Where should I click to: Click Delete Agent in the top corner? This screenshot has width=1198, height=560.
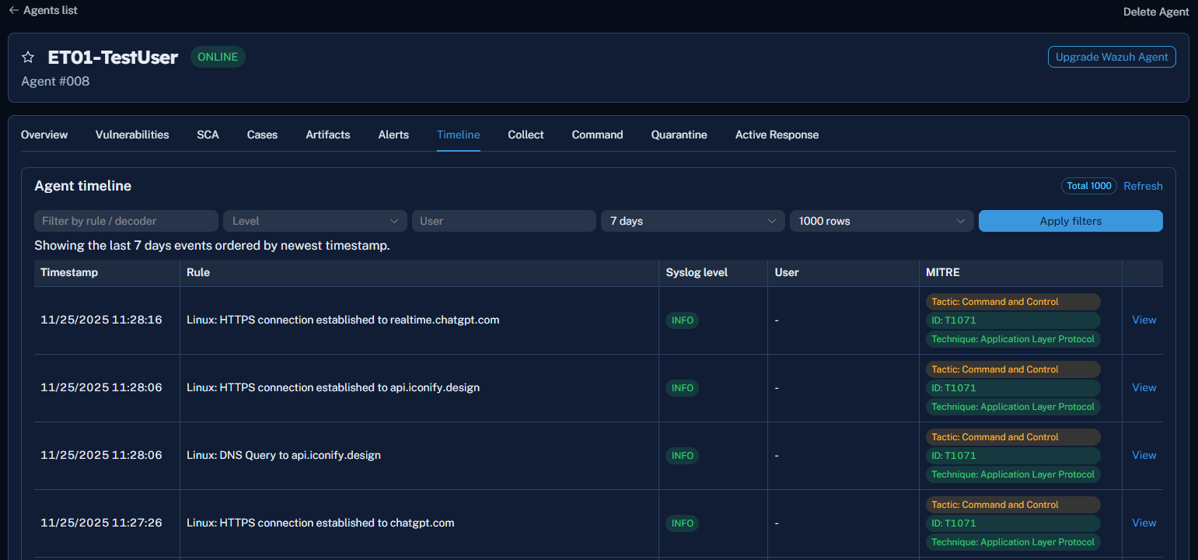pos(1156,12)
